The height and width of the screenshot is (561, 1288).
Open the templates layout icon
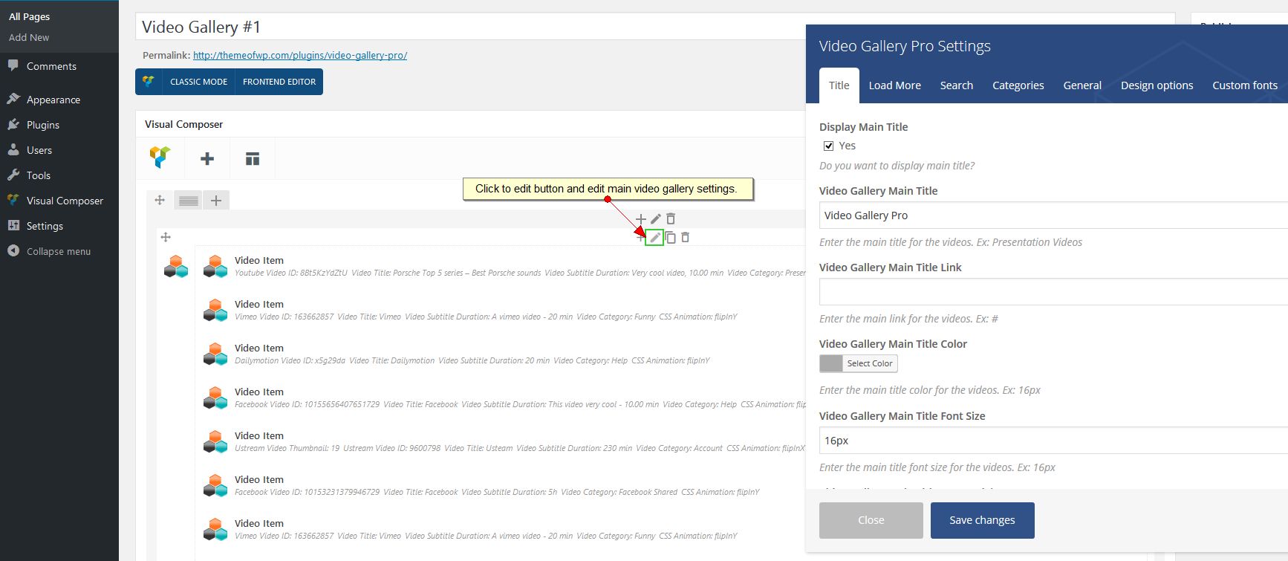click(253, 158)
